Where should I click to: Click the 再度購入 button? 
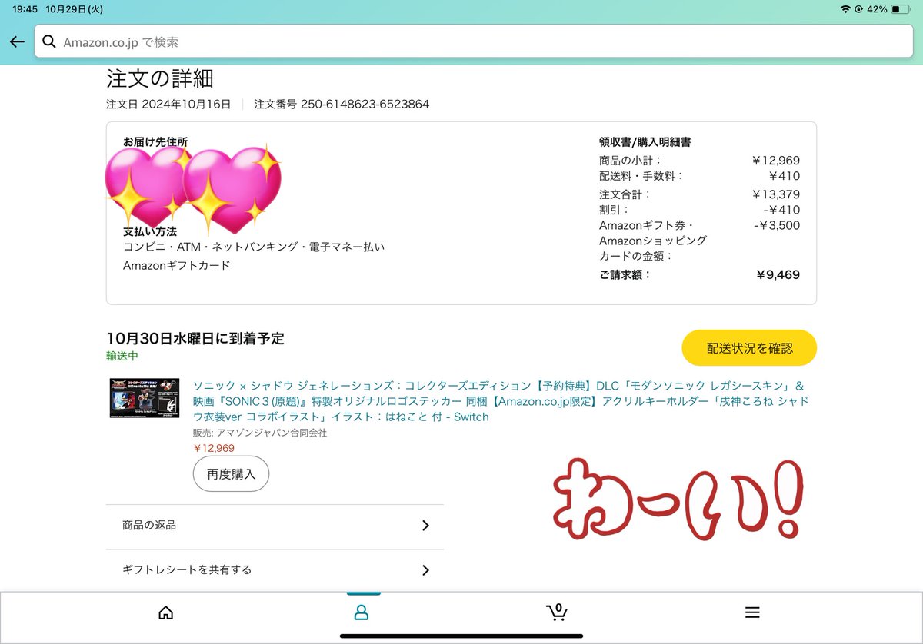[231, 473]
